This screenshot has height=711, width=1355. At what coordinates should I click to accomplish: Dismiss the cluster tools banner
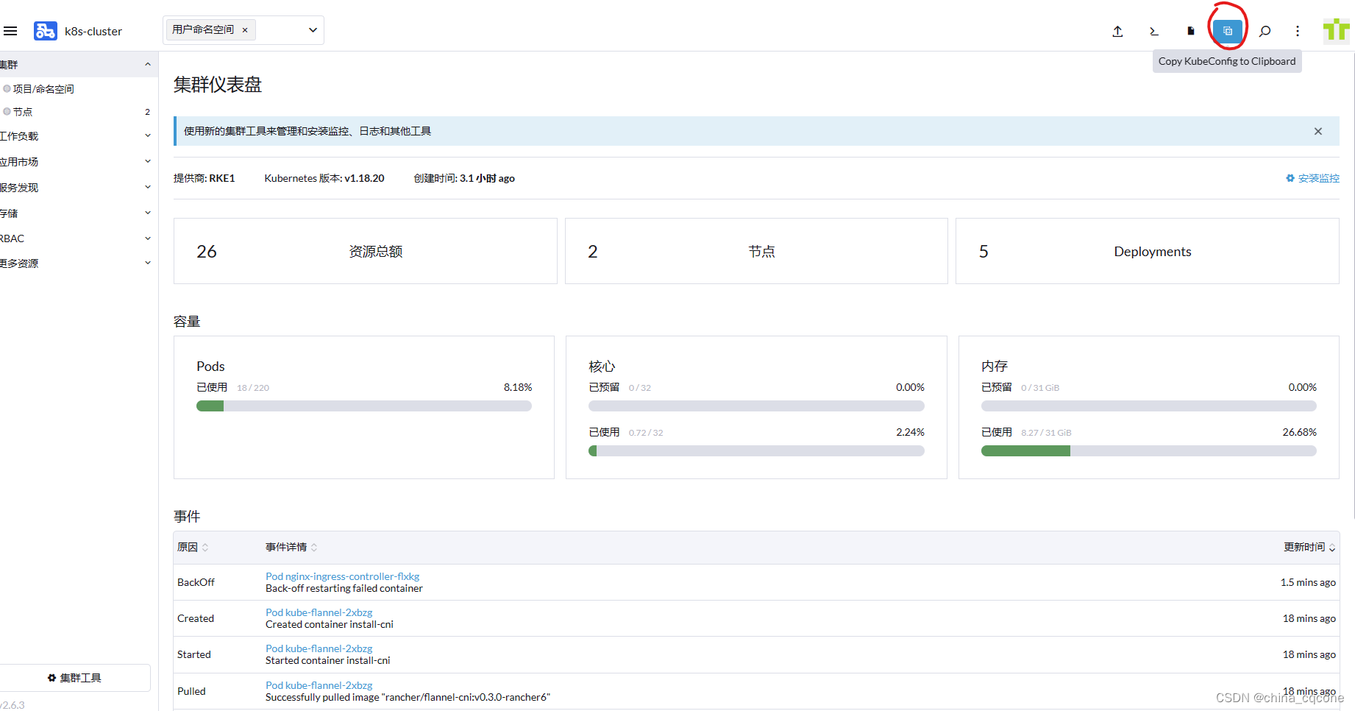click(x=1318, y=131)
